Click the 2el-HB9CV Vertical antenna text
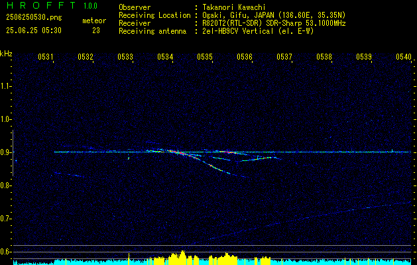This screenshot has width=417, height=265. click(x=257, y=31)
